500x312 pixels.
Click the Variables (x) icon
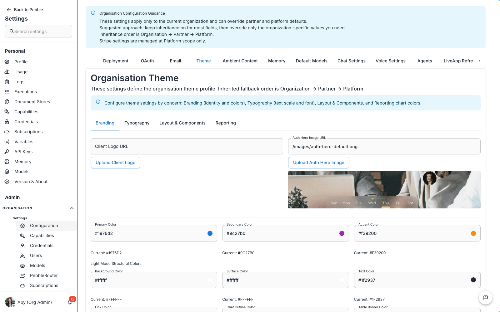coord(7,142)
